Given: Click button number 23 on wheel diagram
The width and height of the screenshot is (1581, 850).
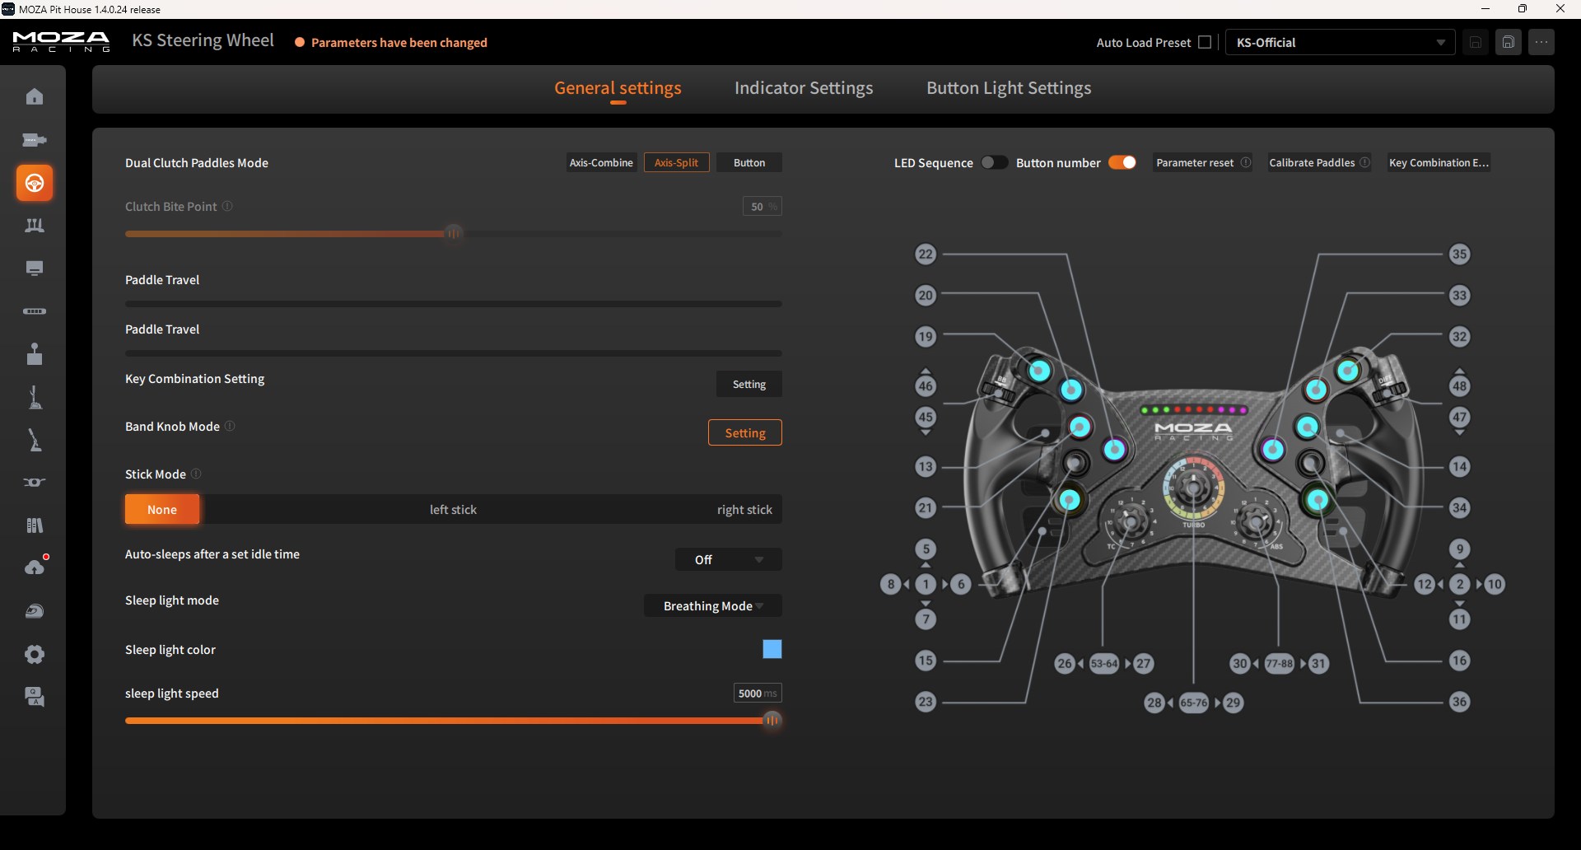Looking at the screenshot, I should click(926, 702).
